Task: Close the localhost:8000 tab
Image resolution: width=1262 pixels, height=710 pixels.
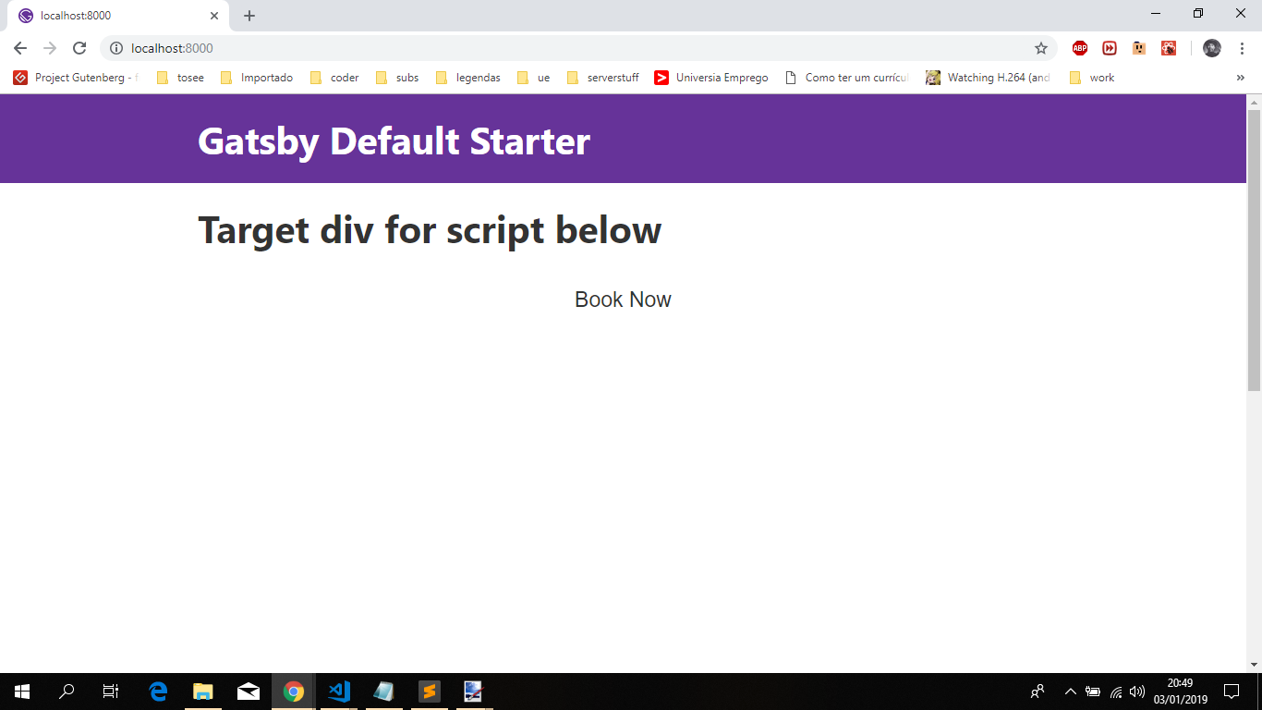Action: click(x=214, y=16)
